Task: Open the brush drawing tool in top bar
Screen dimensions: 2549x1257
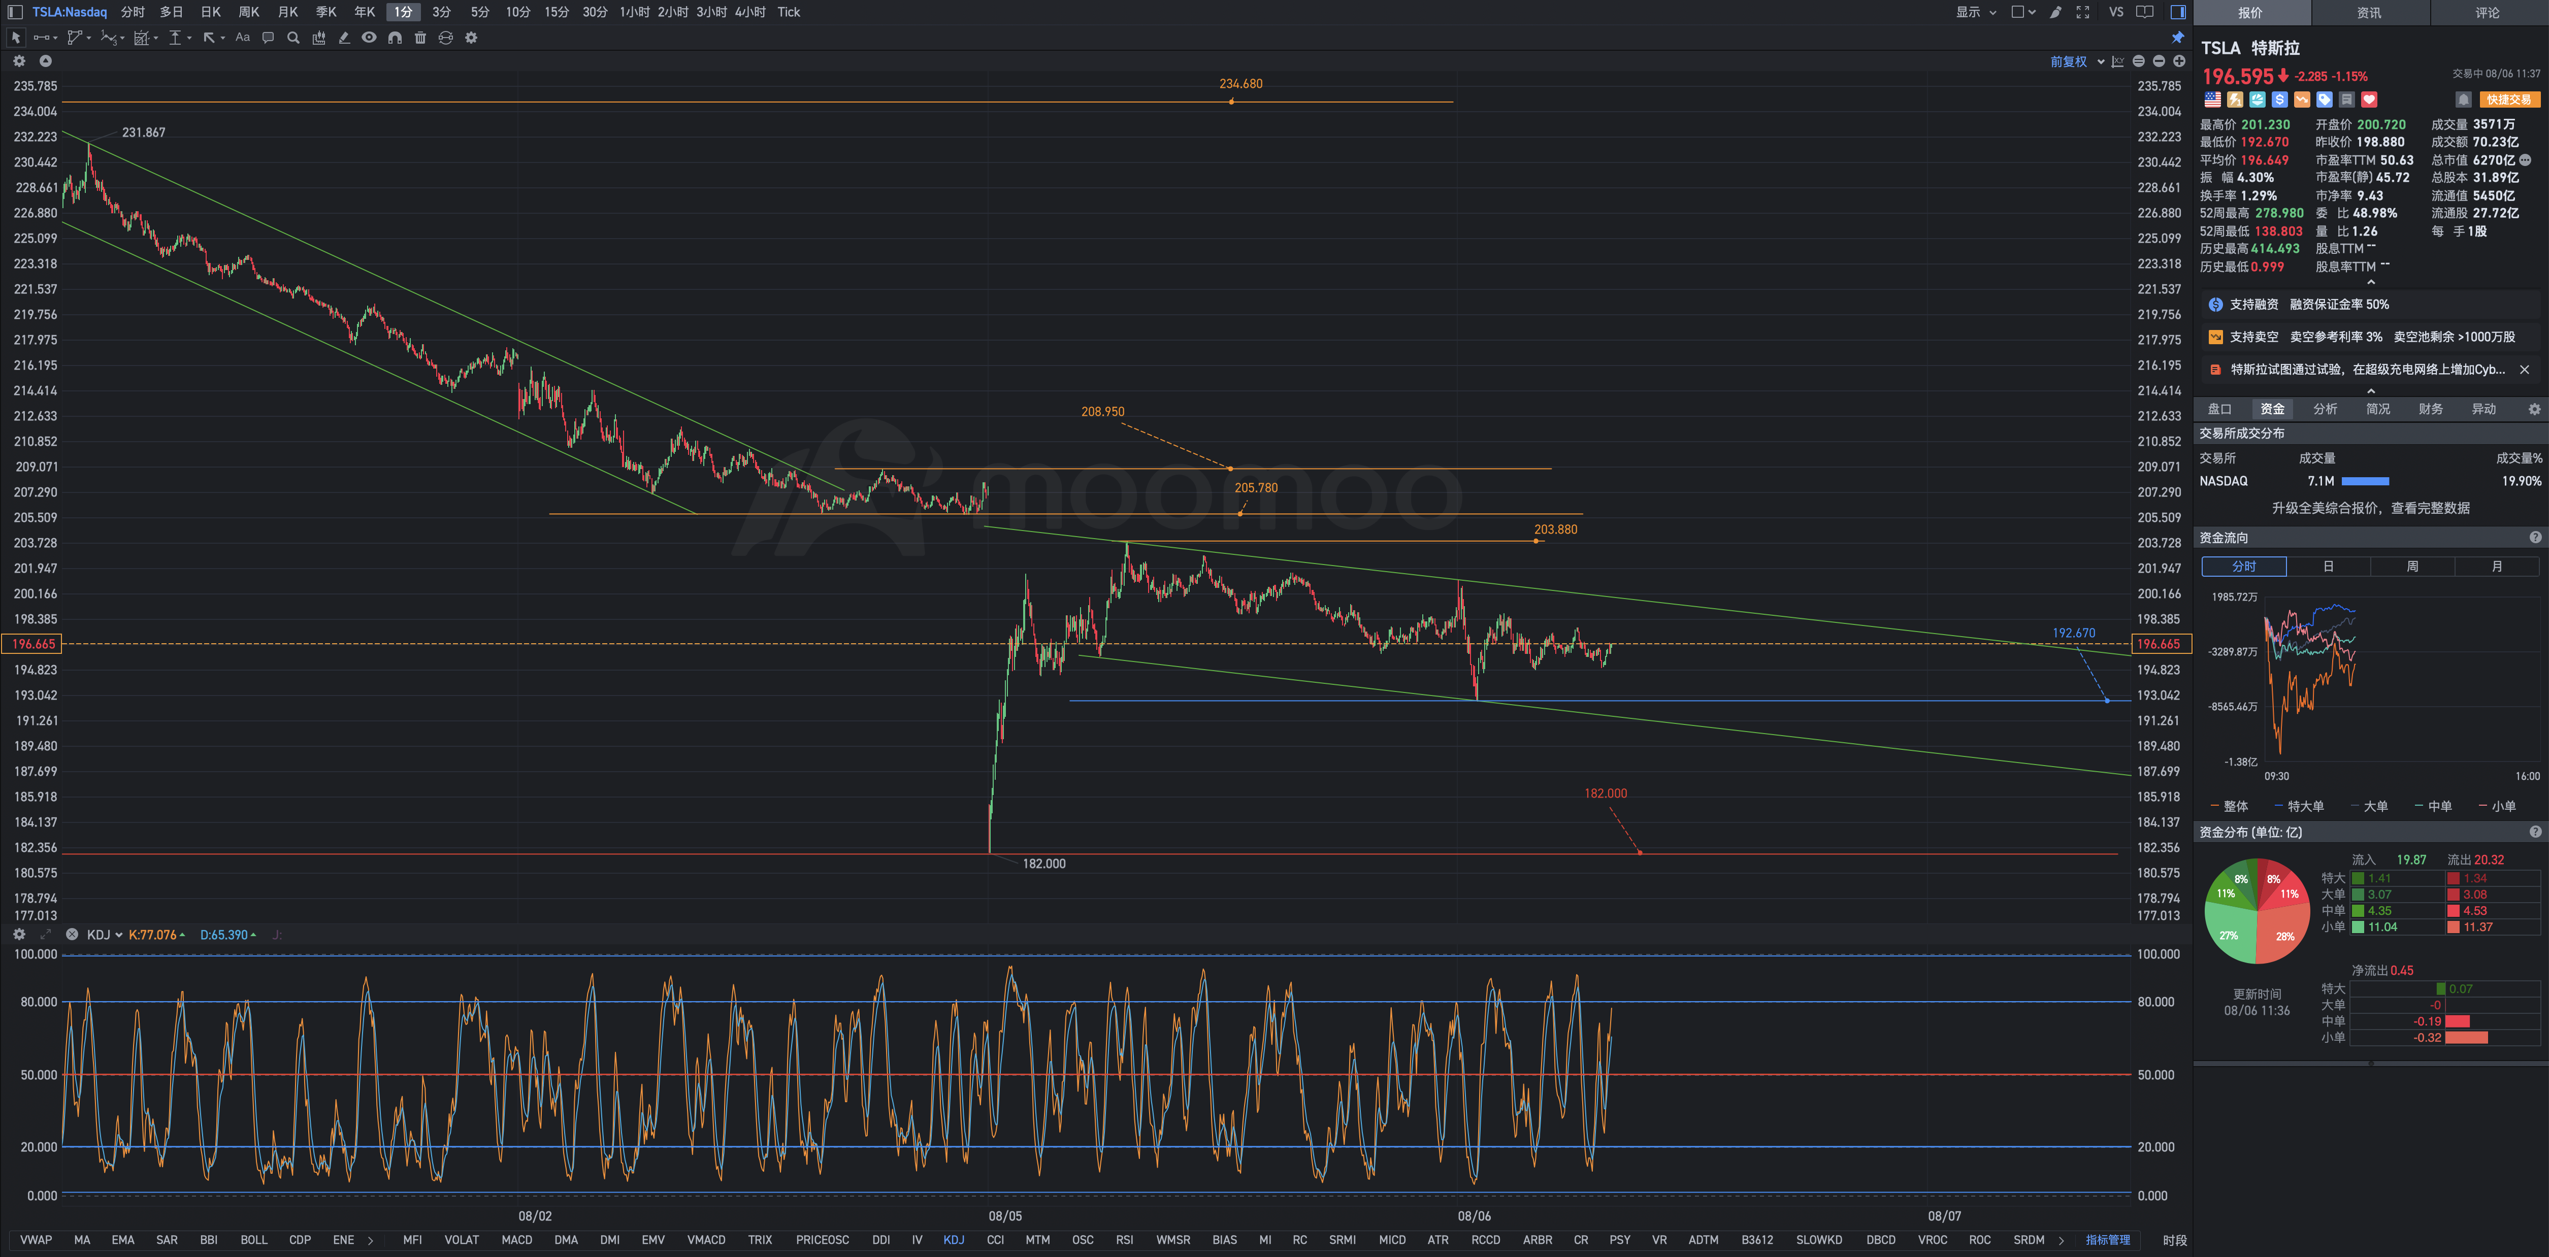Action: pyautogui.click(x=2056, y=12)
